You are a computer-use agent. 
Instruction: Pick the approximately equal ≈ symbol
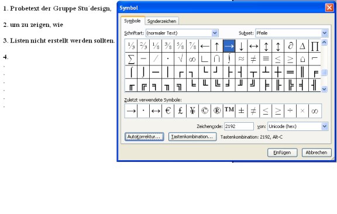click(x=242, y=59)
